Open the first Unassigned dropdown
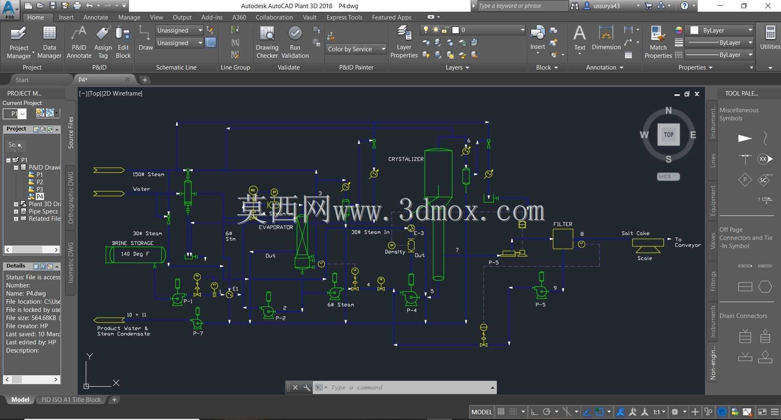Viewport: 781px width, 420px height. [x=179, y=30]
